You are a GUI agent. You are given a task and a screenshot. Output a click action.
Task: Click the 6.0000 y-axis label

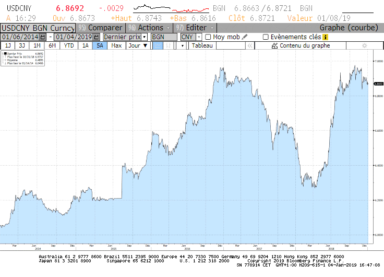click(x=379, y=235)
